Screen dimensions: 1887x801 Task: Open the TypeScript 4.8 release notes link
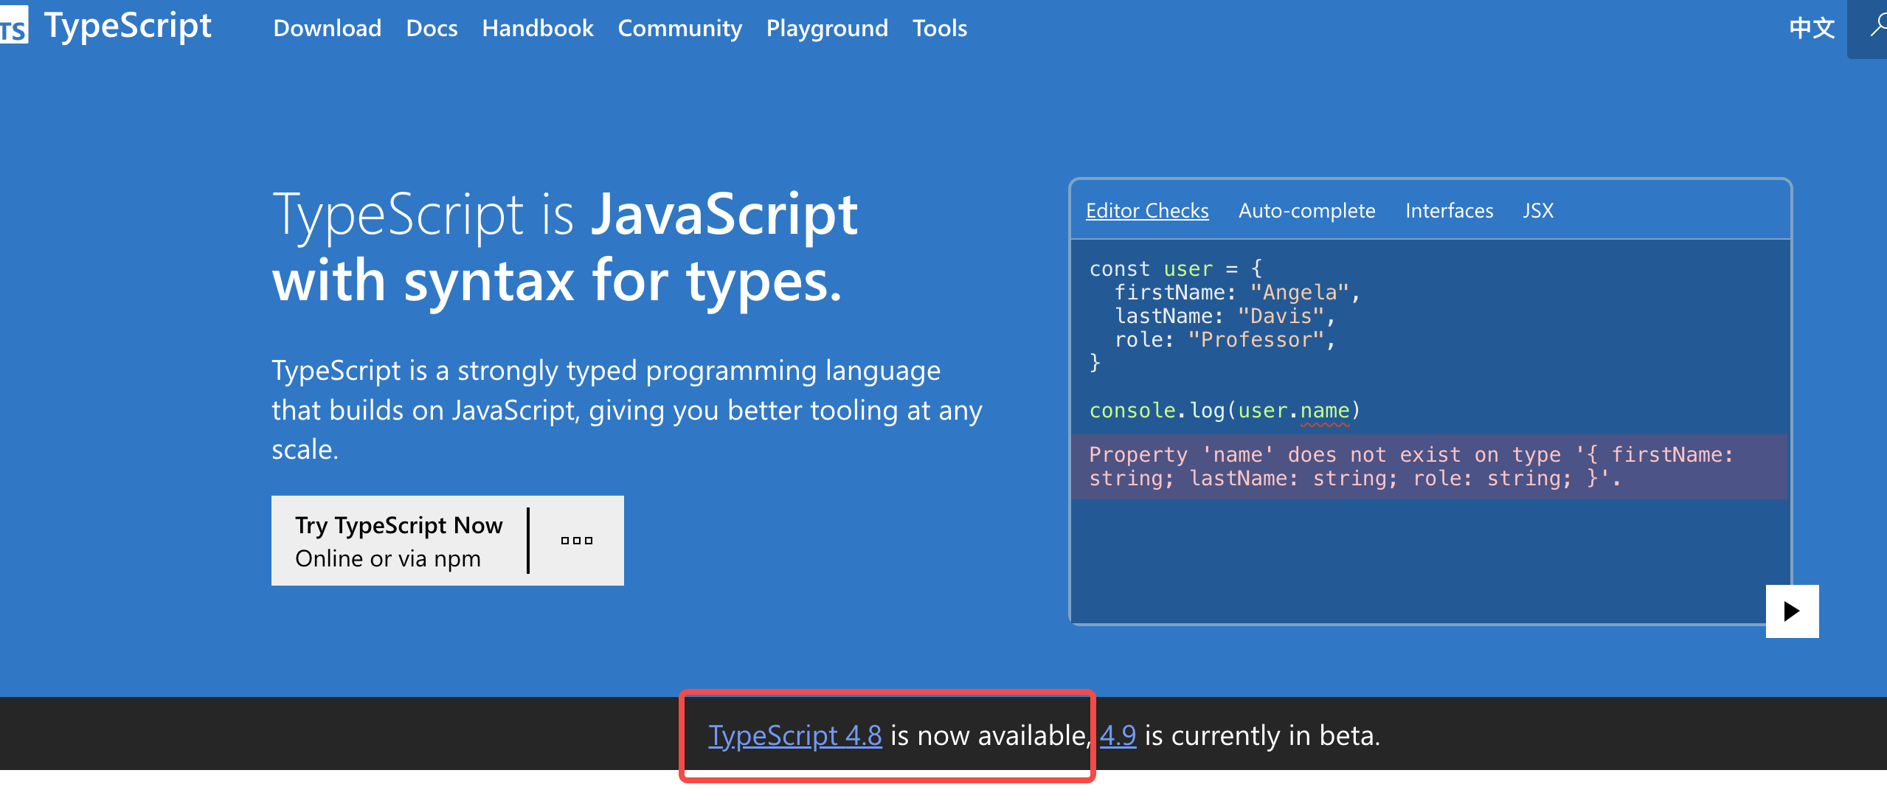coord(794,735)
